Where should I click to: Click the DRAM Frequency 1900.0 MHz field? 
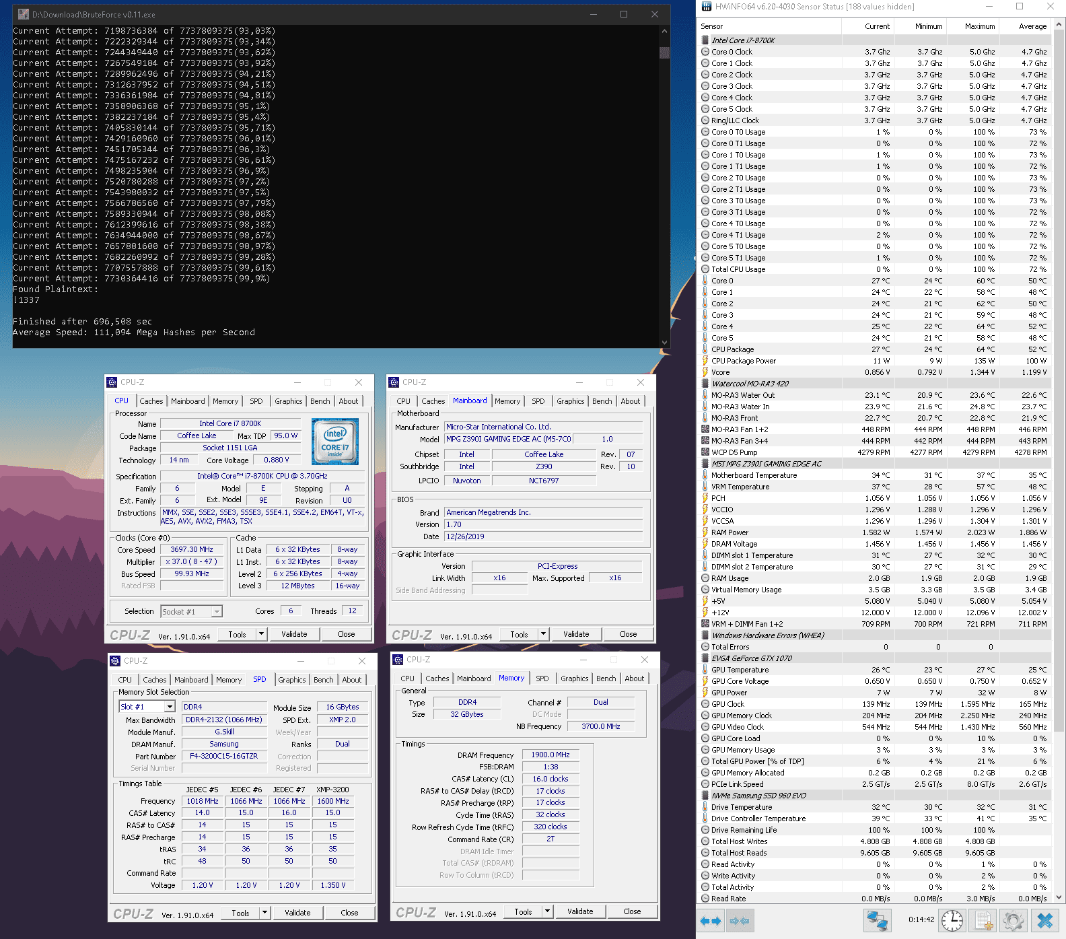550,755
